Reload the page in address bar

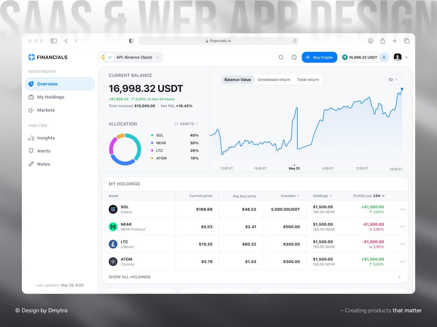[x=295, y=41]
